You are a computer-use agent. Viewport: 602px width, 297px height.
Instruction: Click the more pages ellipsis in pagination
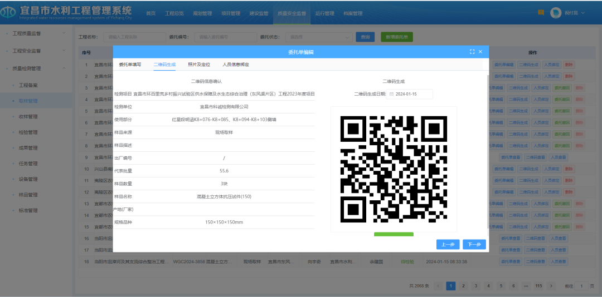click(526, 286)
